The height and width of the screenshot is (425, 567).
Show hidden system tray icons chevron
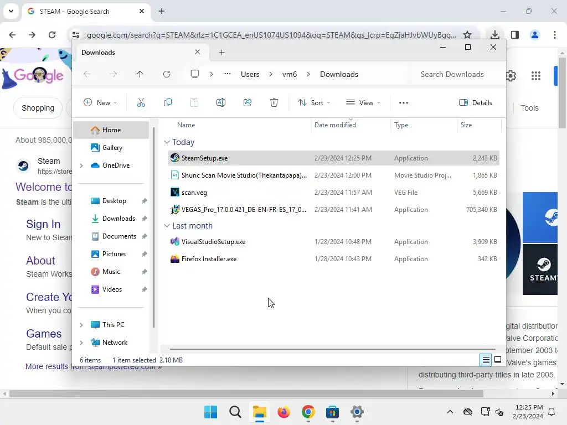(450, 412)
